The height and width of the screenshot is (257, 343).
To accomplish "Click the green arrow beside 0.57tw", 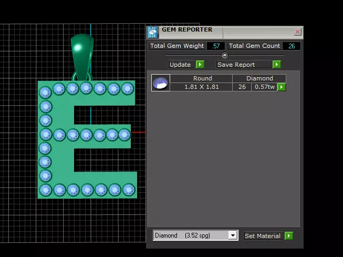I will (282, 87).
